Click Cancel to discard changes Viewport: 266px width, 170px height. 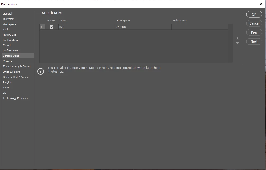point(254,23)
